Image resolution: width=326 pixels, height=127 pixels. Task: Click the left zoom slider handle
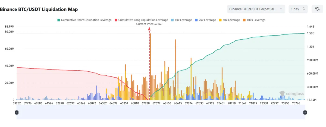click(17, 112)
